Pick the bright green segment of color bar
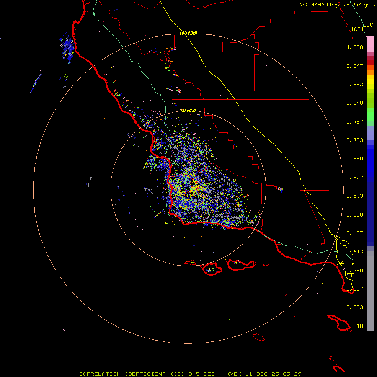 tap(370, 114)
